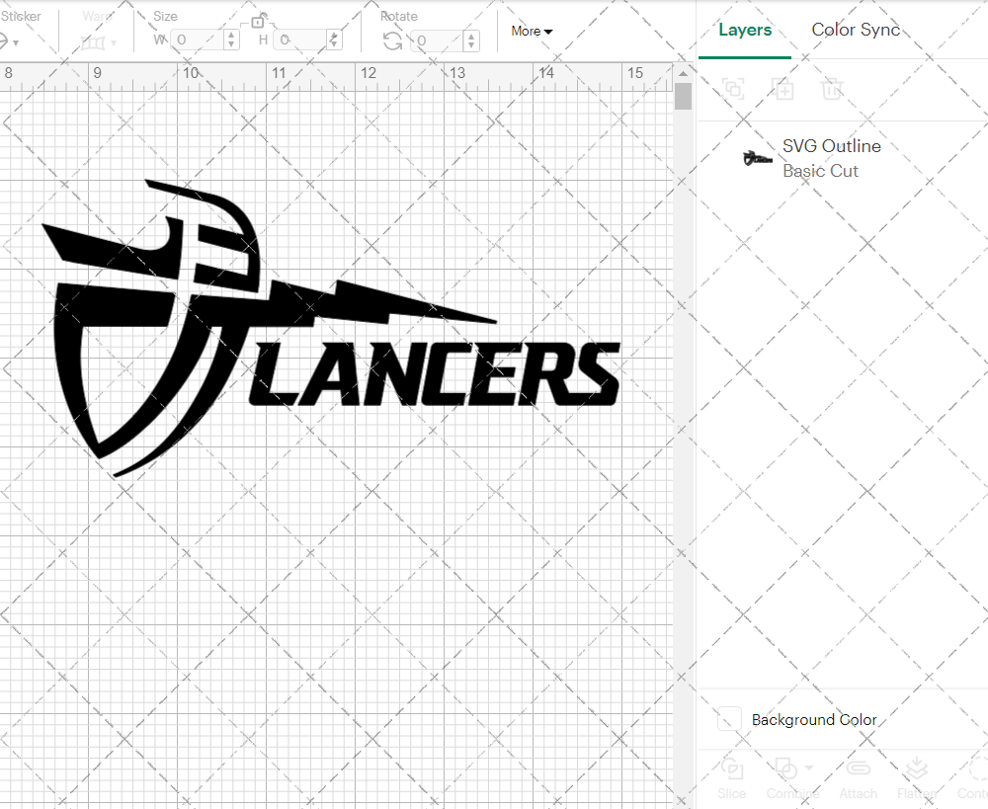Open the More options dropdown

pos(531,31)
